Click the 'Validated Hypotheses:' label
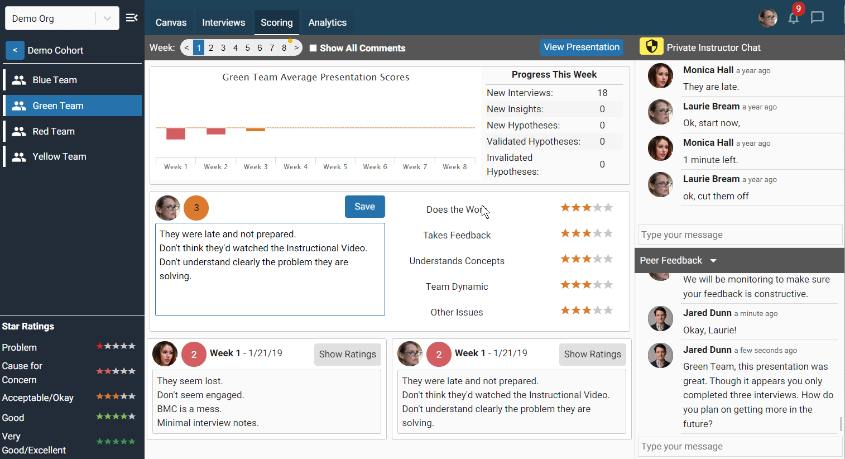The image size is (845, 459). coord(533,141)
